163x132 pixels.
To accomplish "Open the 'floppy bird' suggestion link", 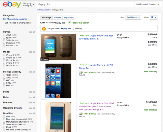I will [66, 28].
